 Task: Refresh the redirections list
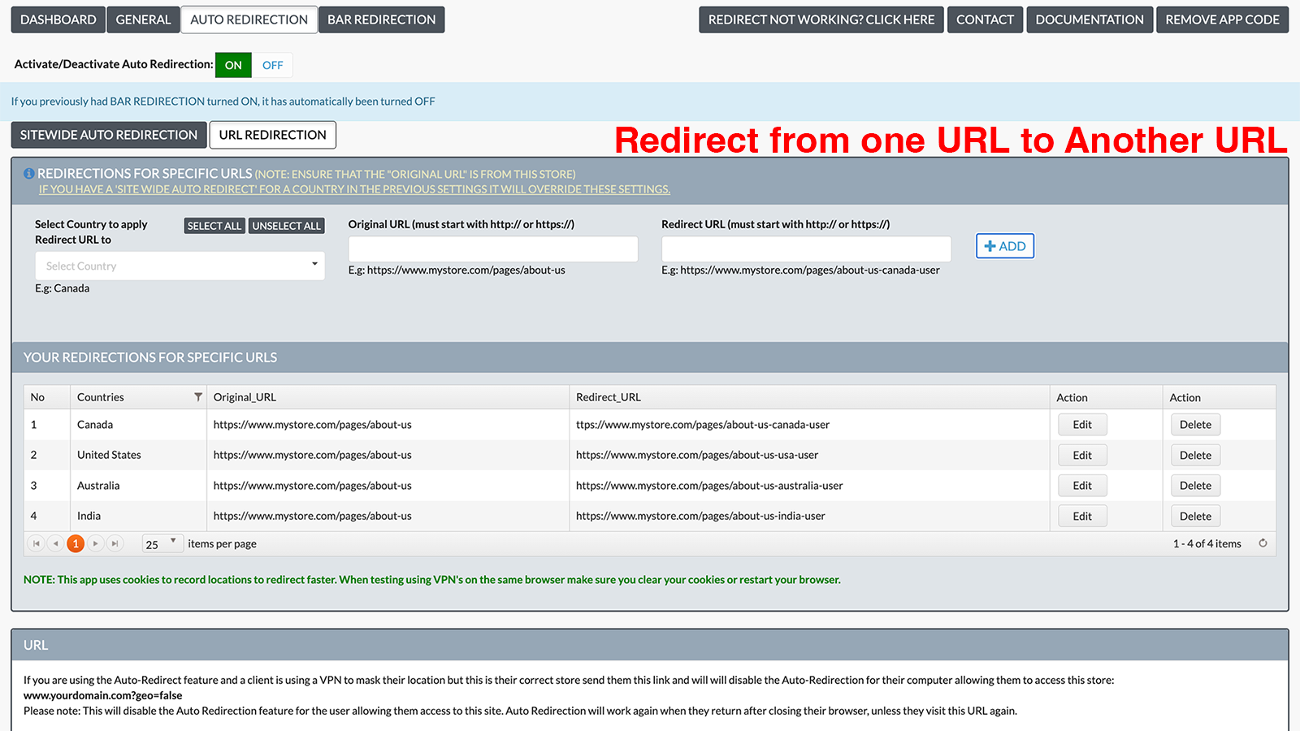coord(1263,543)
